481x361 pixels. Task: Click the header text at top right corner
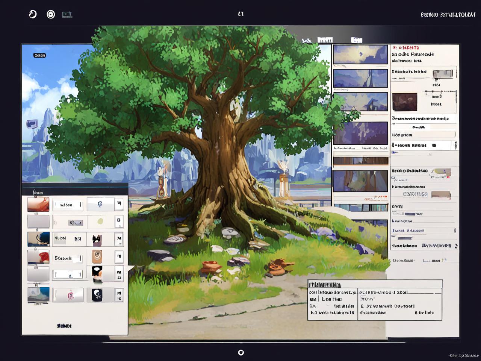tap(448, 15)
